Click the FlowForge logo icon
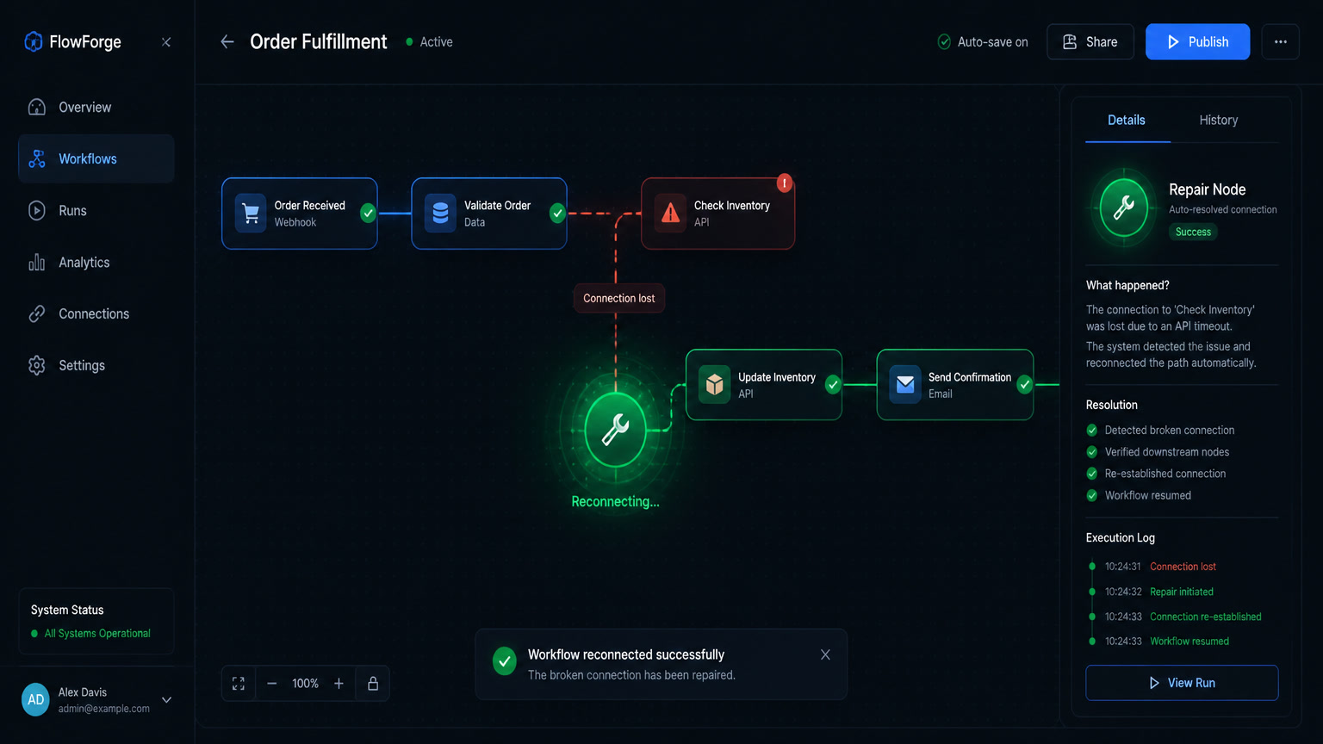Screen dimensions: 1323x744 point(33,41)
